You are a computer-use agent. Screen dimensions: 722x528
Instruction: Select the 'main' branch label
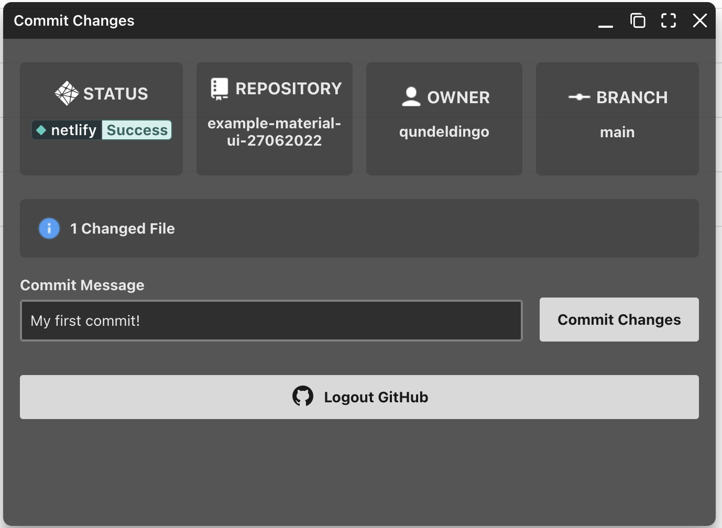[x=617, y=132]
